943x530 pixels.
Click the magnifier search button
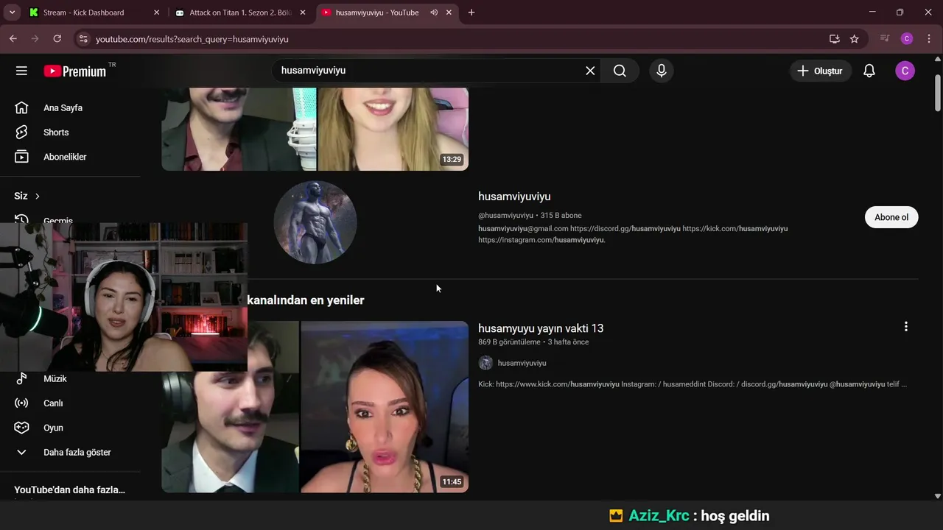(620, 71)
